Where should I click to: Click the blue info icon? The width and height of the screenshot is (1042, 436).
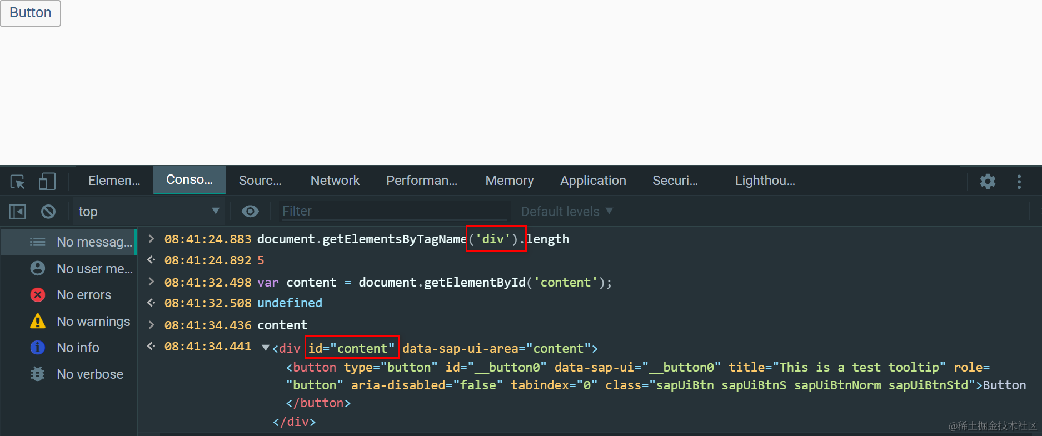[x=38, y=348]
